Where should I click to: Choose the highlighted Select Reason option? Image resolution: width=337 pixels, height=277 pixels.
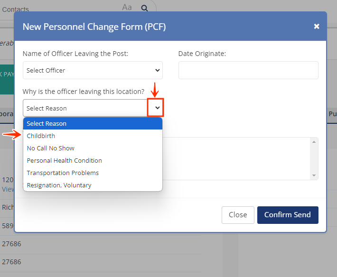click(x=93, y=123)
